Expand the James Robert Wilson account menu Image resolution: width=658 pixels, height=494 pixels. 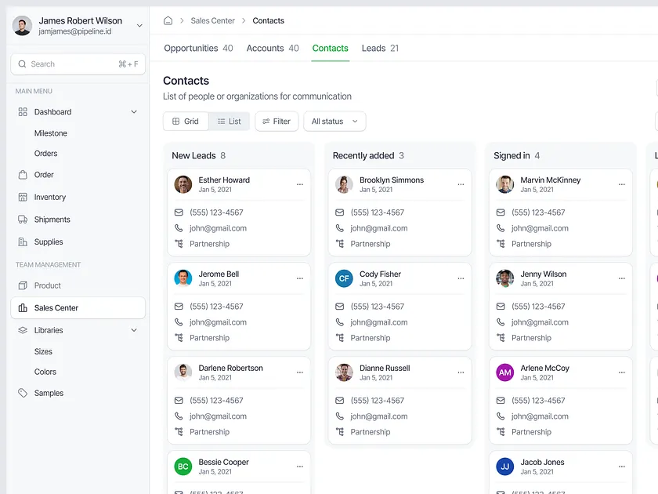click(138, 24)
